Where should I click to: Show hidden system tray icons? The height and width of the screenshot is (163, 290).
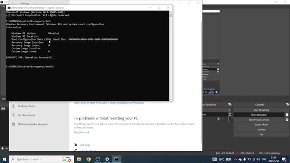pos(236,159)
